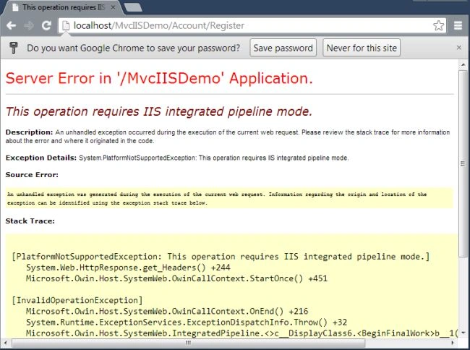
Task: Dismiss the save password infobar
Action: pyautogui.click(x=458, y=48)
